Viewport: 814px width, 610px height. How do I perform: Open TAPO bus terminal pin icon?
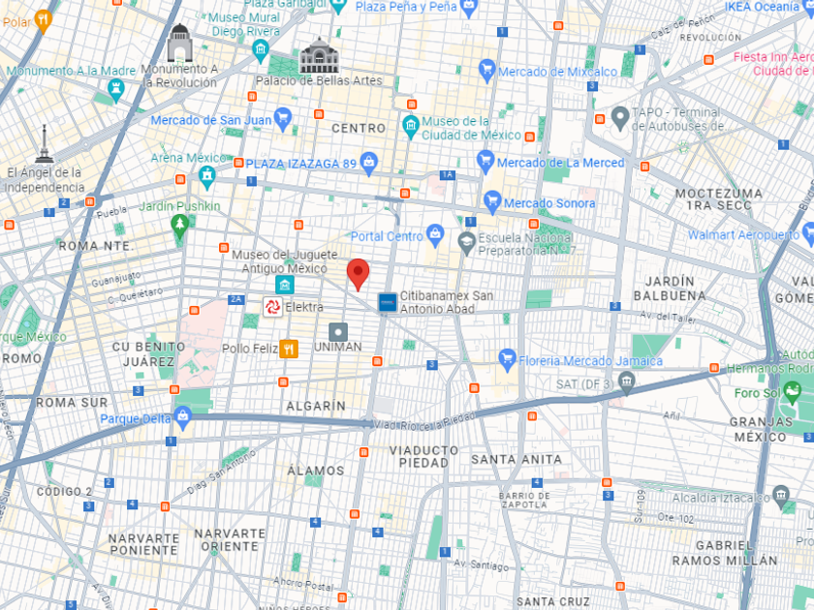point(619,119)
